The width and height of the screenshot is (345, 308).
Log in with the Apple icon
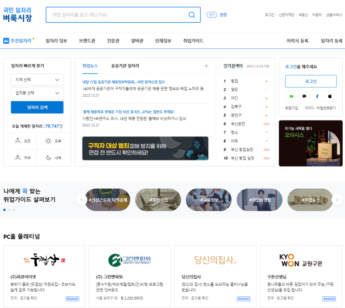(x=330, y=96)
